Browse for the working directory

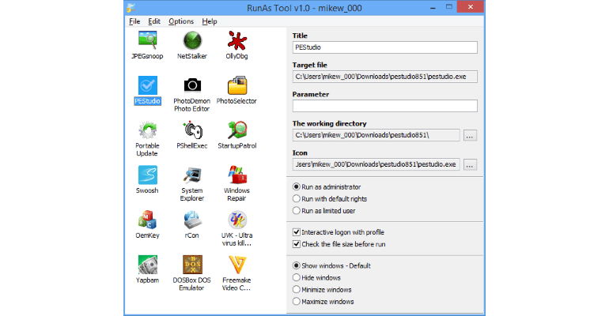(470, 135)
